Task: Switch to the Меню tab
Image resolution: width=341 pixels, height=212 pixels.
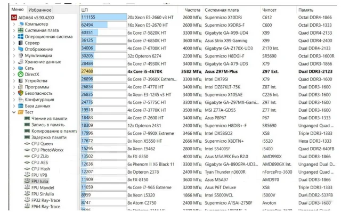Action: [18, 10]
